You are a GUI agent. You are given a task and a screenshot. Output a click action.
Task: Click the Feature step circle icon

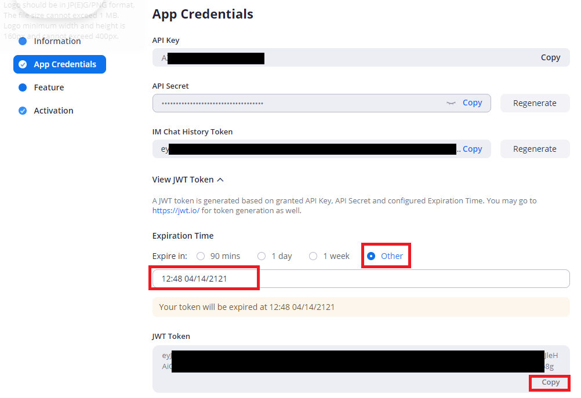(23, 87)
